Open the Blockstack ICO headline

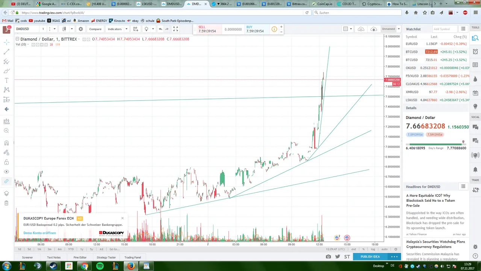point(431,201)
